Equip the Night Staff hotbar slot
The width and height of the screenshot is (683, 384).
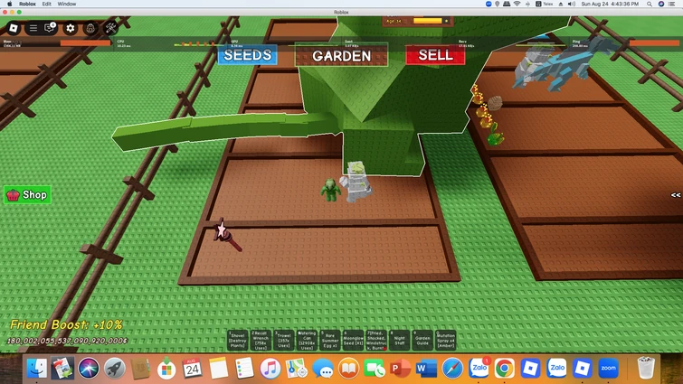[x=400, y=340]
